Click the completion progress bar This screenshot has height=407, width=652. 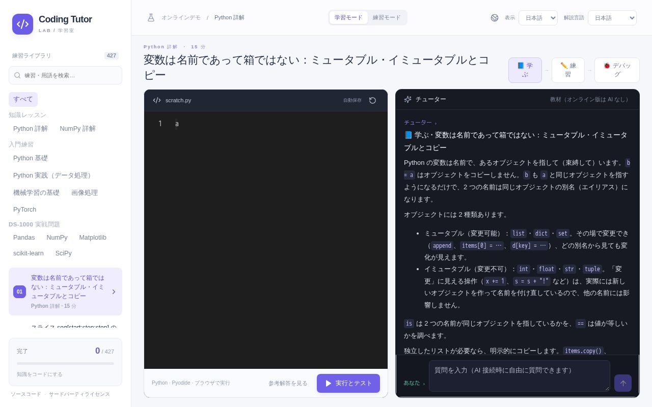coord(65,363)
